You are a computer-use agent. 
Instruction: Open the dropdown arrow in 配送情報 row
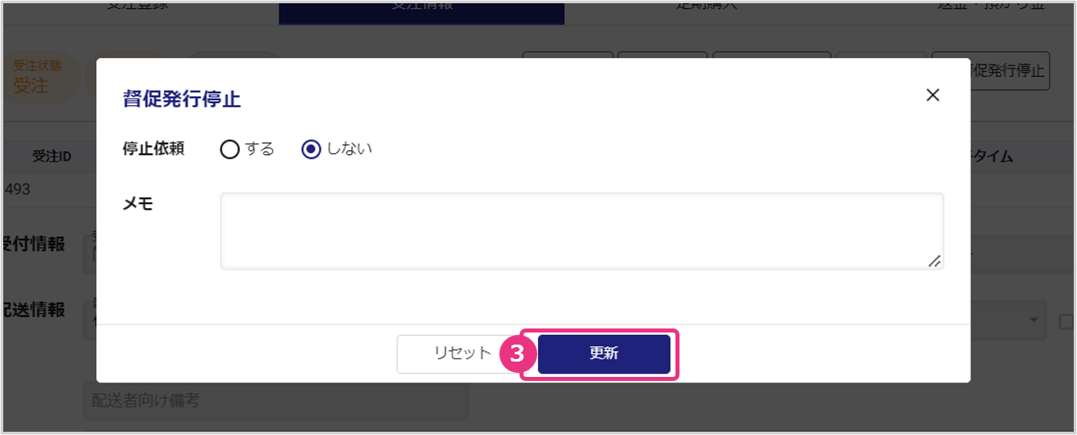[x=1033, y=320]
